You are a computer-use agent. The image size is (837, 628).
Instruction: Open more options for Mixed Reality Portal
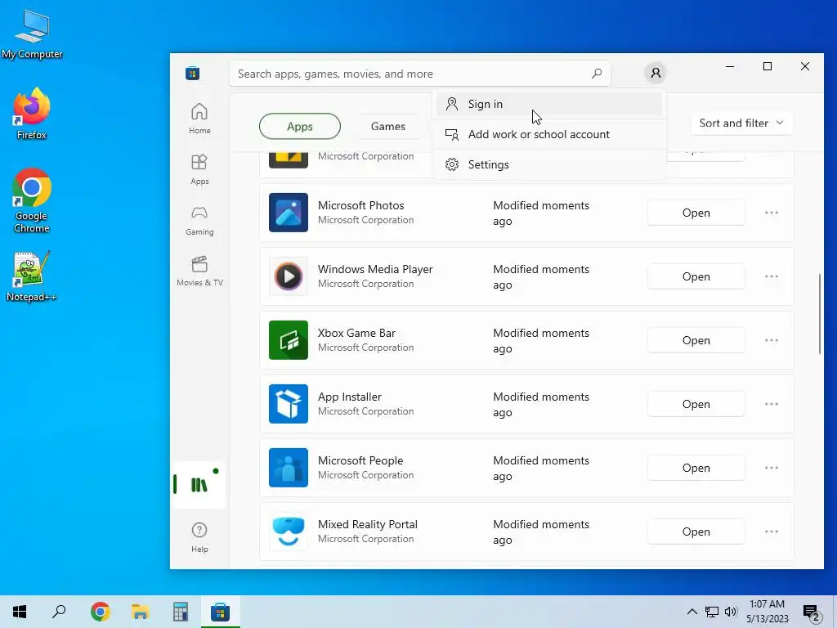[772, 532]
